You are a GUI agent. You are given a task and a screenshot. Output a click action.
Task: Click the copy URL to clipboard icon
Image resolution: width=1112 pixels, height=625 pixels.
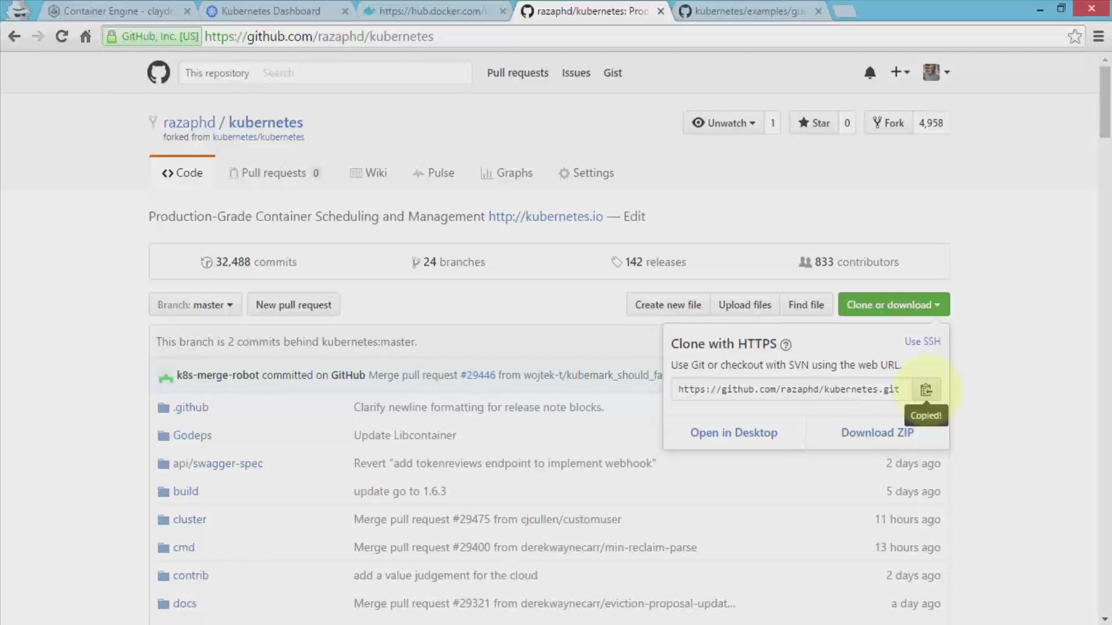click(927, 389)
